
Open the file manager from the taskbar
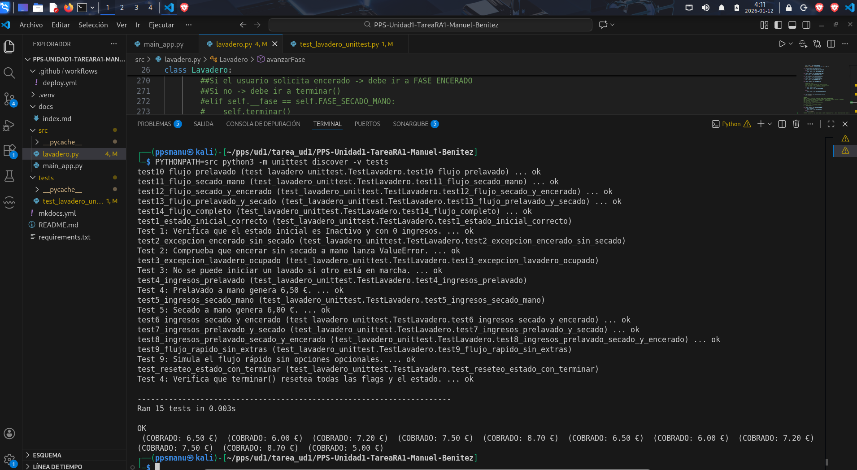click(x=38, y=8)
